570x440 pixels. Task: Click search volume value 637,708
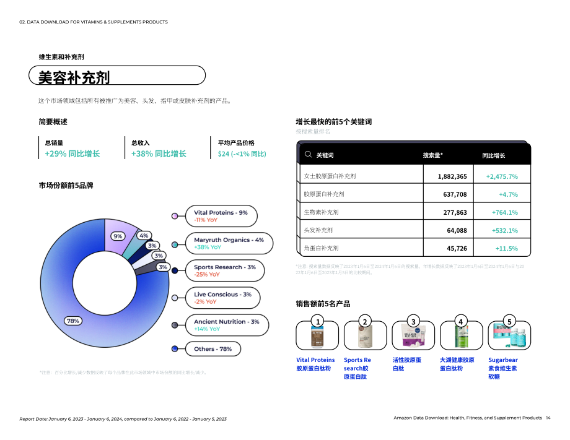pyautogui.click(x=455, y=194)
